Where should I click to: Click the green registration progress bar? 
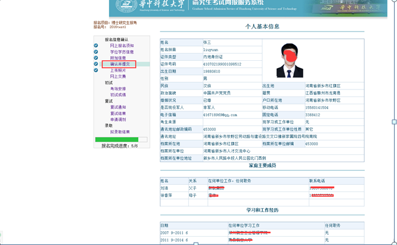117,139
